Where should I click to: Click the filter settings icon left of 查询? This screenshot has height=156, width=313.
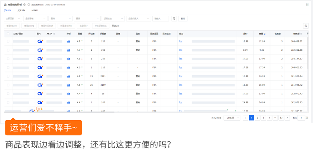[174, 19]
